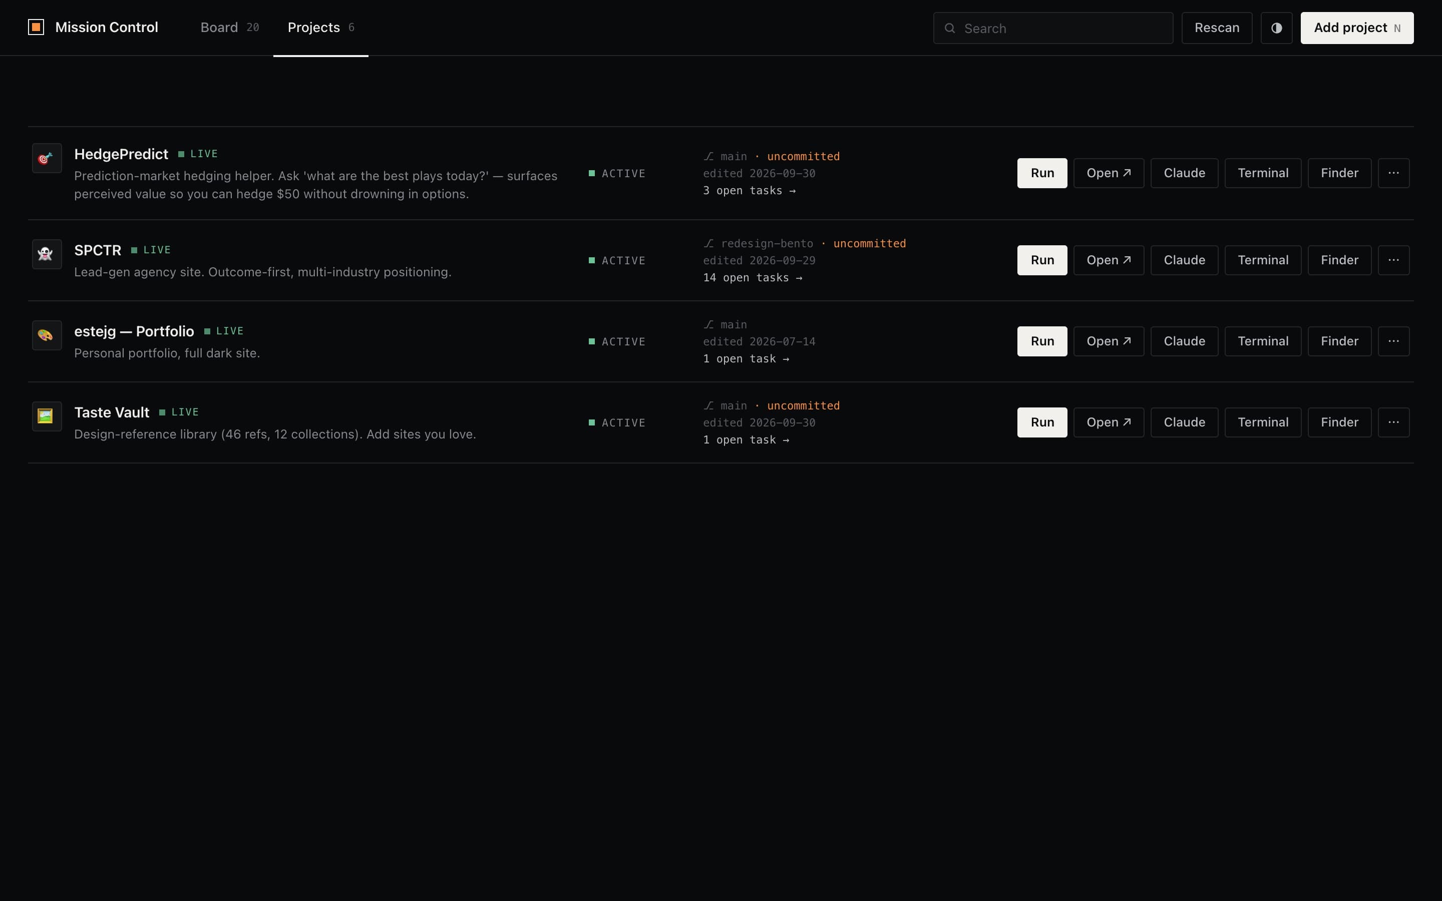Click the Mission Control orange logo icon
The width and height of the screenshot is (1442, 901).
tap(36, 28)
